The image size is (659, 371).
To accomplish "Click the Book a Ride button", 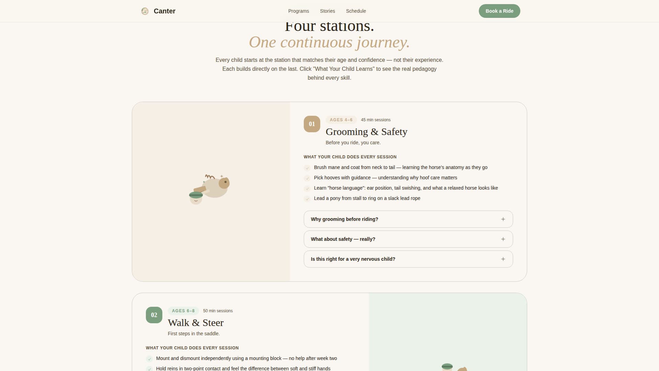I will tap(499, 11).
